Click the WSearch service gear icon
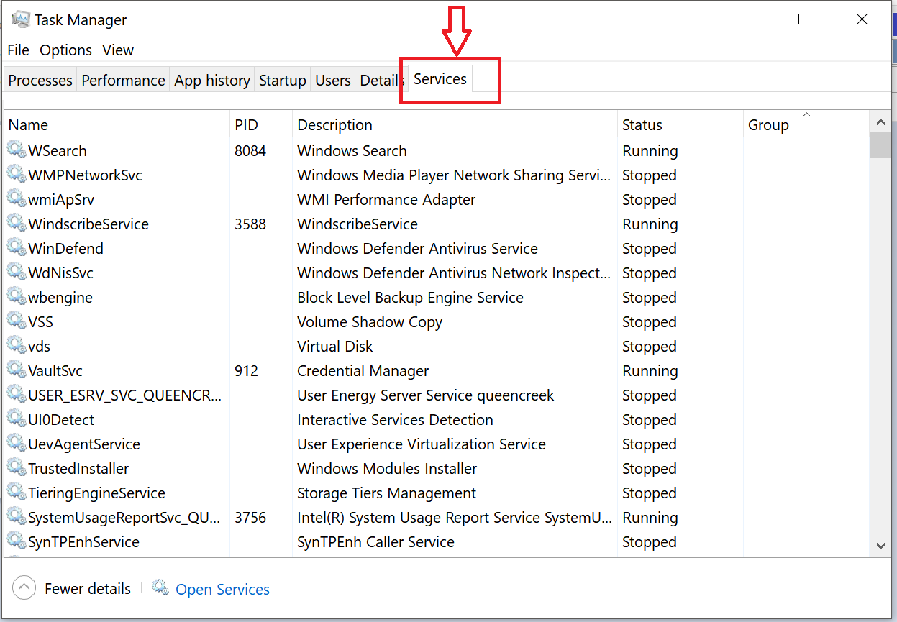Viewport: 897px width, 622px height. click(17, 150)
